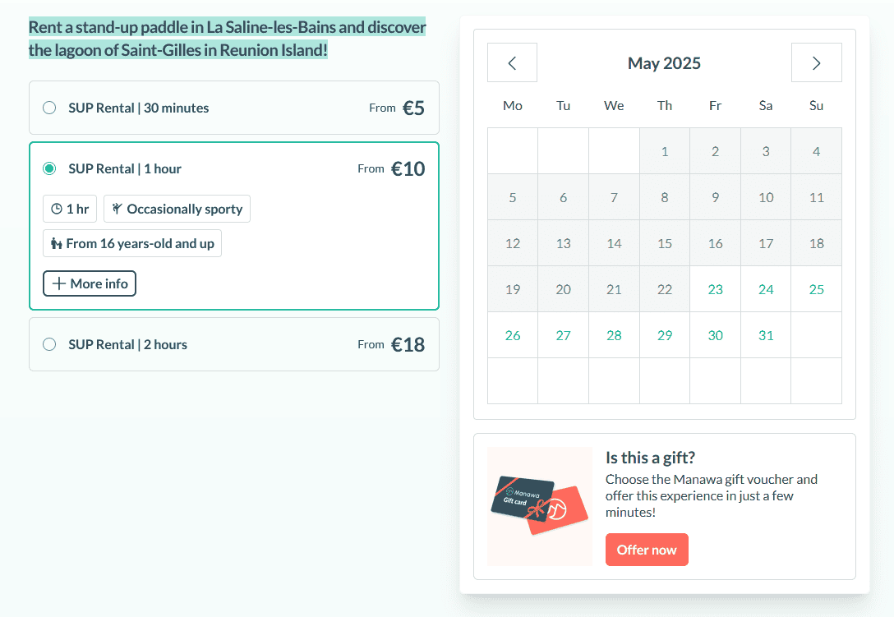Click the Occasionally sporty activity icon
894x617 pixels.
tap(118, 210)
